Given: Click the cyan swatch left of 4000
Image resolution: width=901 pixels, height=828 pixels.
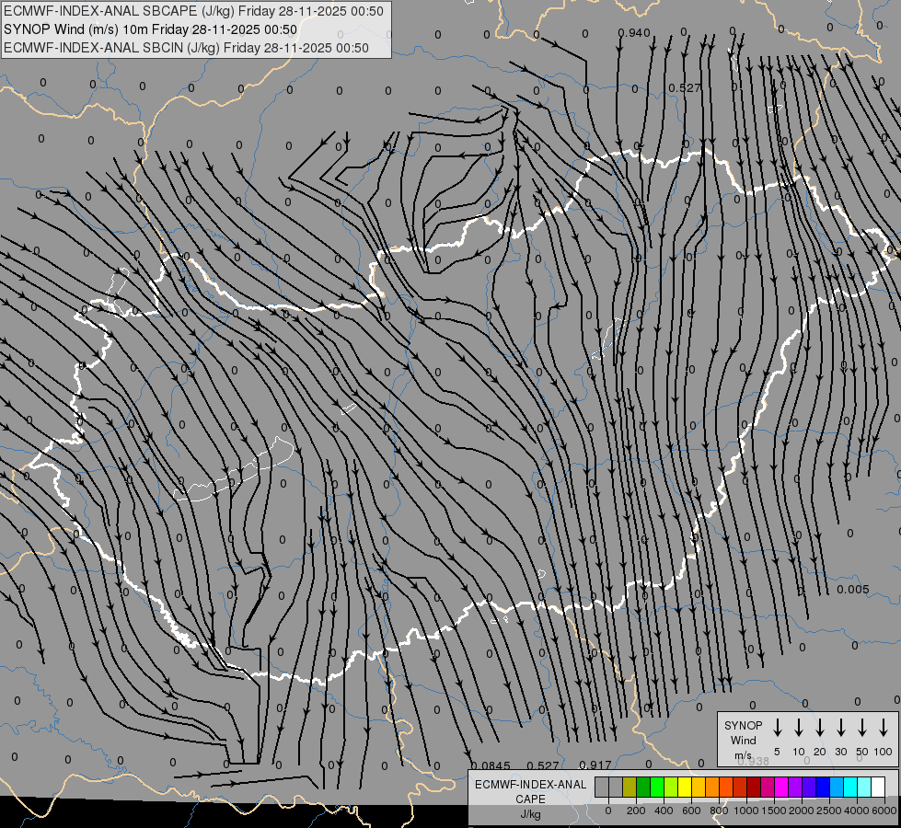Looking at the screenshot, I should click(x=851, y=787).
